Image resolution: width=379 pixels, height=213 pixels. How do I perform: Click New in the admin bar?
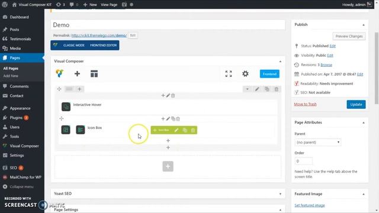tap(90, 5)
